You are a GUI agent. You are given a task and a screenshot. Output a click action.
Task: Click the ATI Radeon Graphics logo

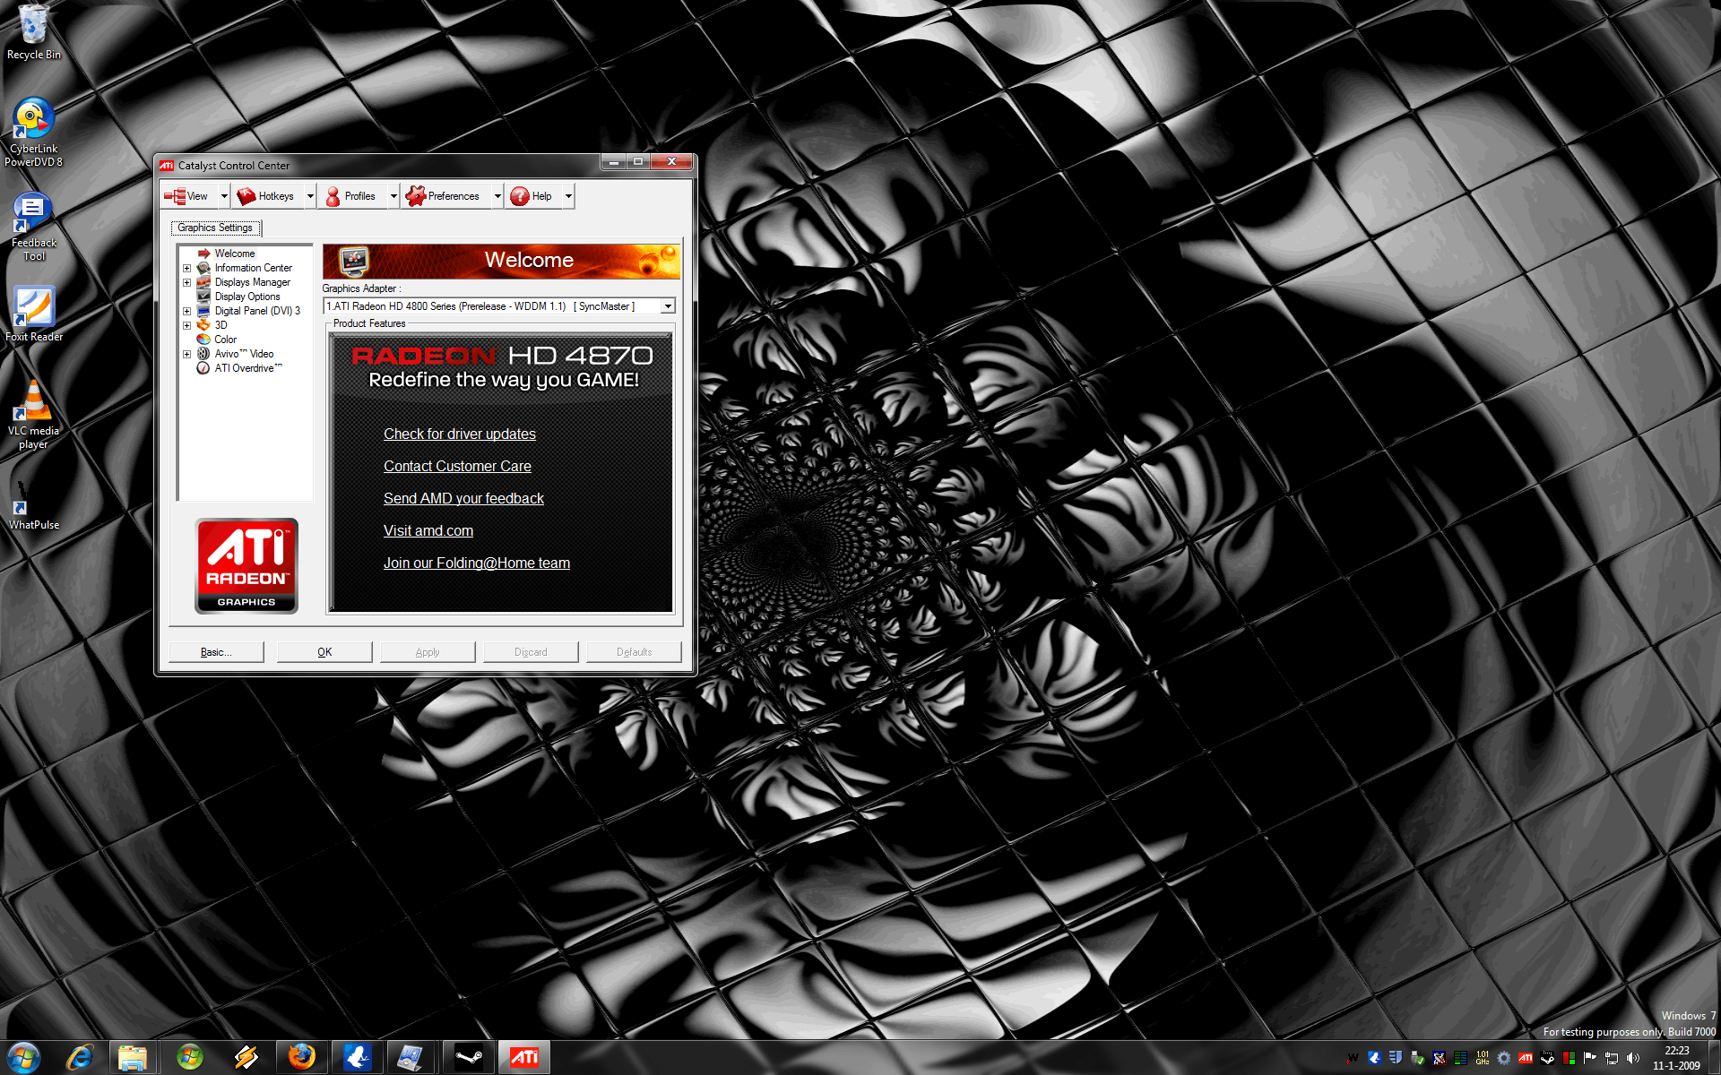(246, 565)
